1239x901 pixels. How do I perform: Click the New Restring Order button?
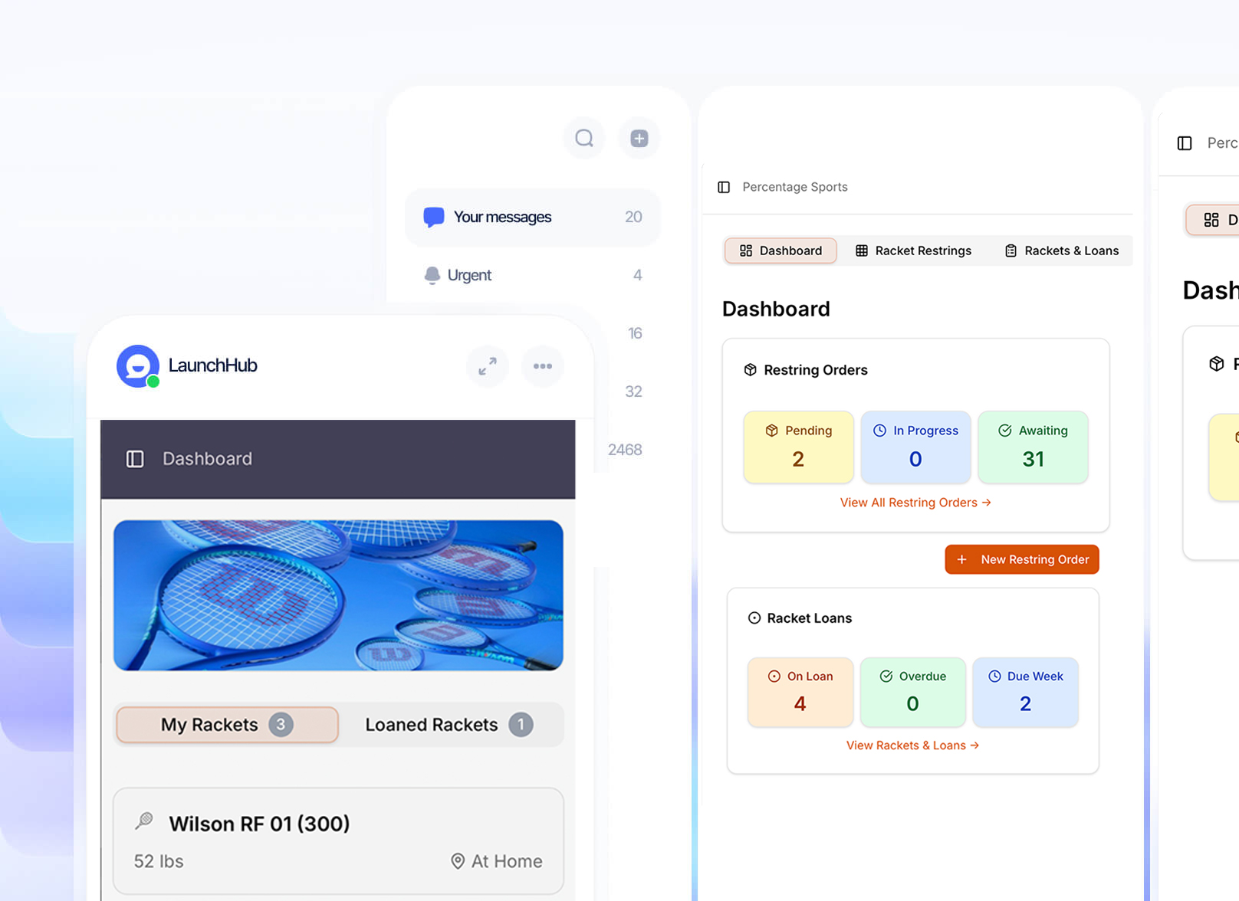pyautogui.click(x=1021, y=559)
